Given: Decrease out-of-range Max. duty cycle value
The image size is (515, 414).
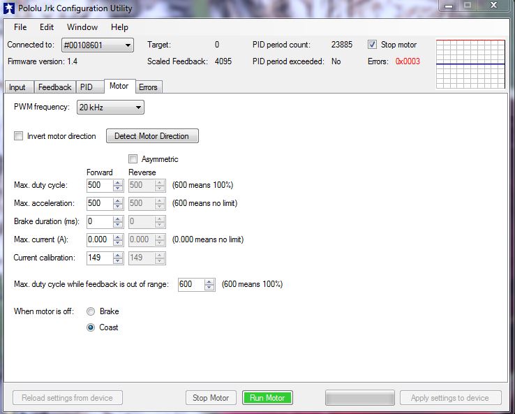Looking at the screenshot, I should [209, 288].
